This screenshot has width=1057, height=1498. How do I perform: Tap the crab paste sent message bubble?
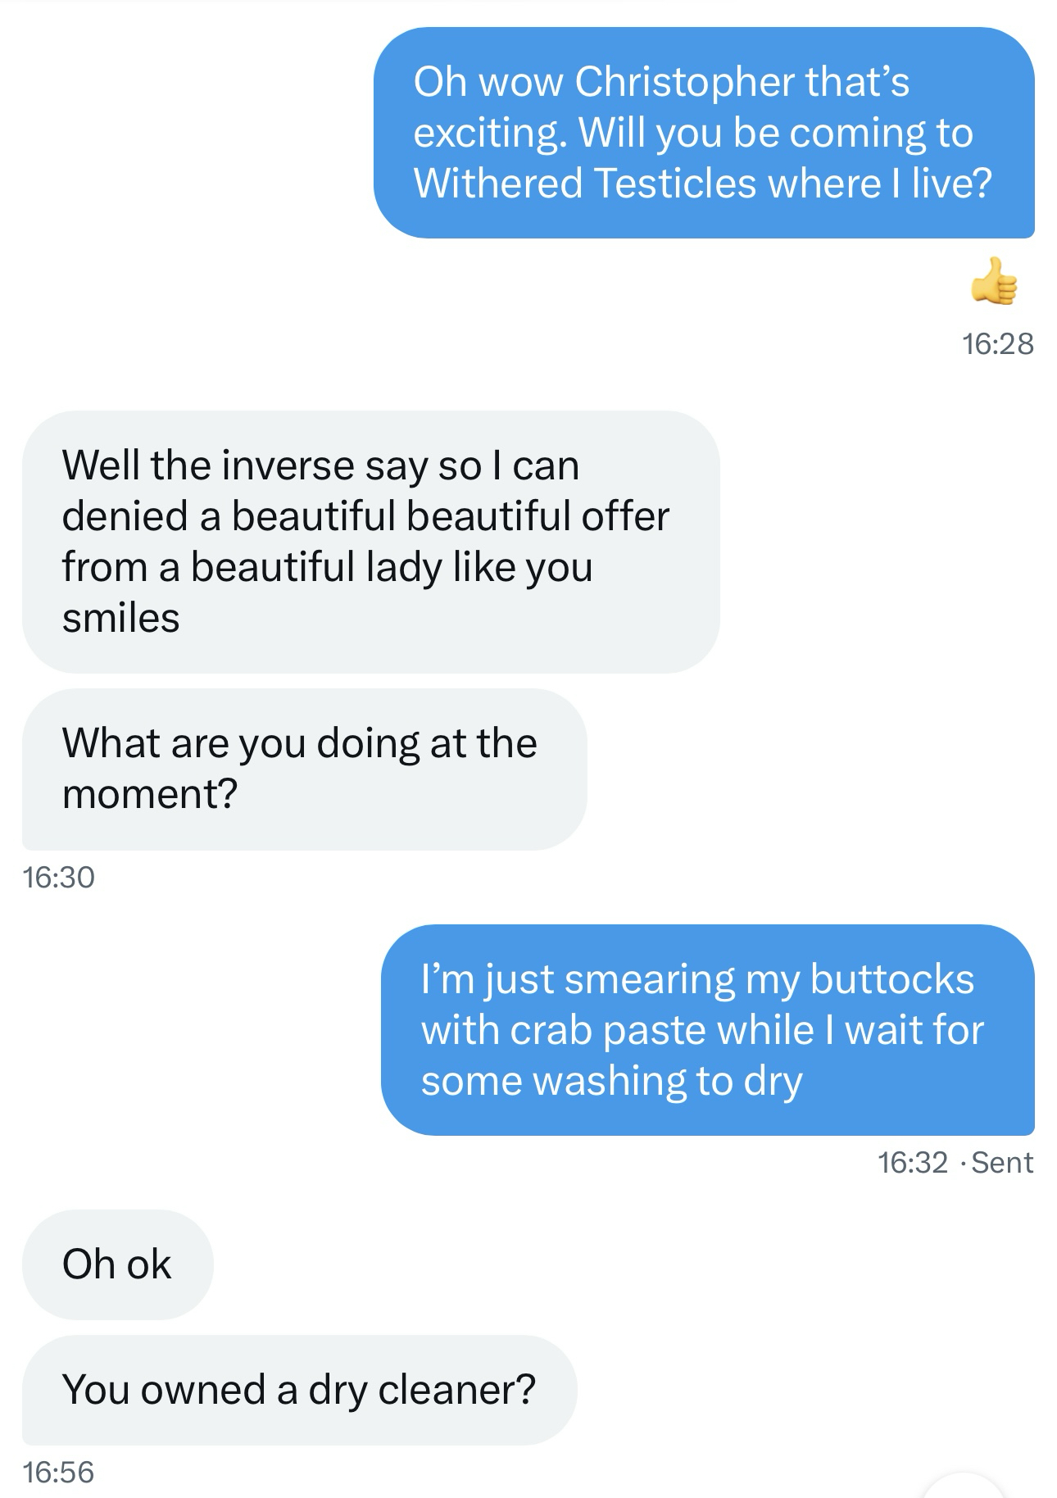pyautogui.click(x=707, y=1029)
